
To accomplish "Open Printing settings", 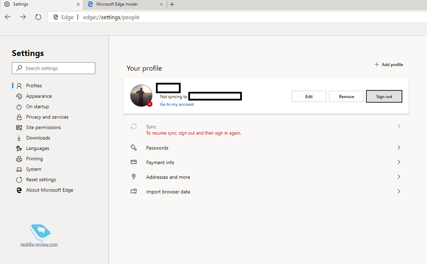I will point(34,159).
